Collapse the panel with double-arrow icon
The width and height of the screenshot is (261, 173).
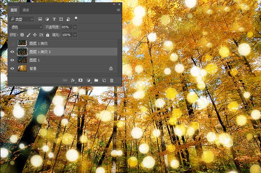114,4
